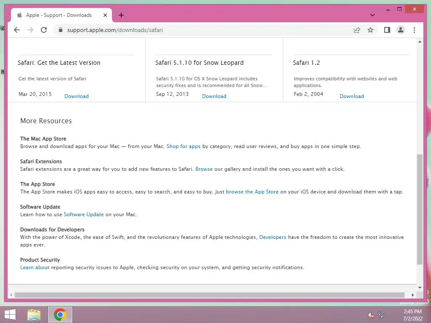The width and height of the screenshot is (431, 323).
Task: Click the More Resources heading
Action: tap(46, 121)
